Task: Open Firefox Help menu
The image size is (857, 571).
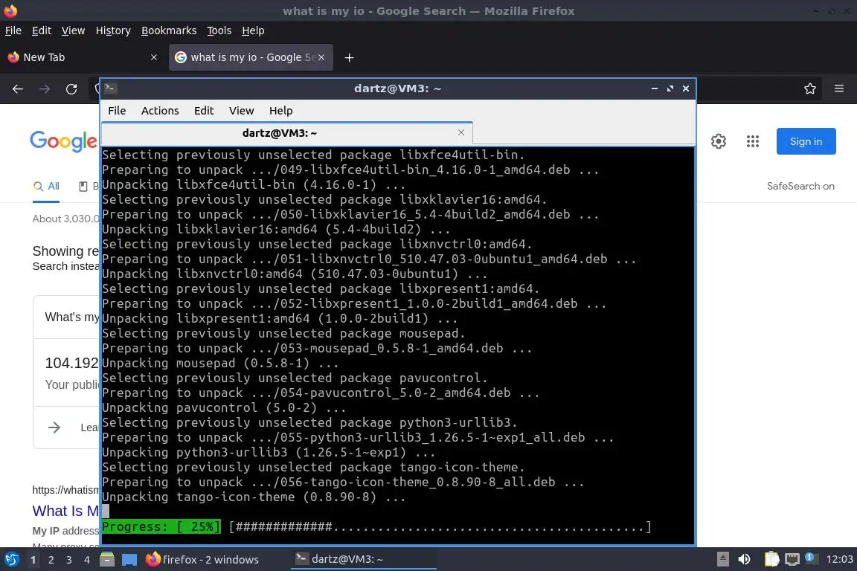Action: pyautogui.click(x=253, y=30)
